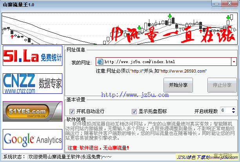Click the status text 欢迎使用山寨流量王软件
Viewport: 240px width, 162px height.
click(x=70, y=157)
